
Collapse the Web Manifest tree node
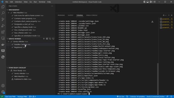(x=9, y=13)
